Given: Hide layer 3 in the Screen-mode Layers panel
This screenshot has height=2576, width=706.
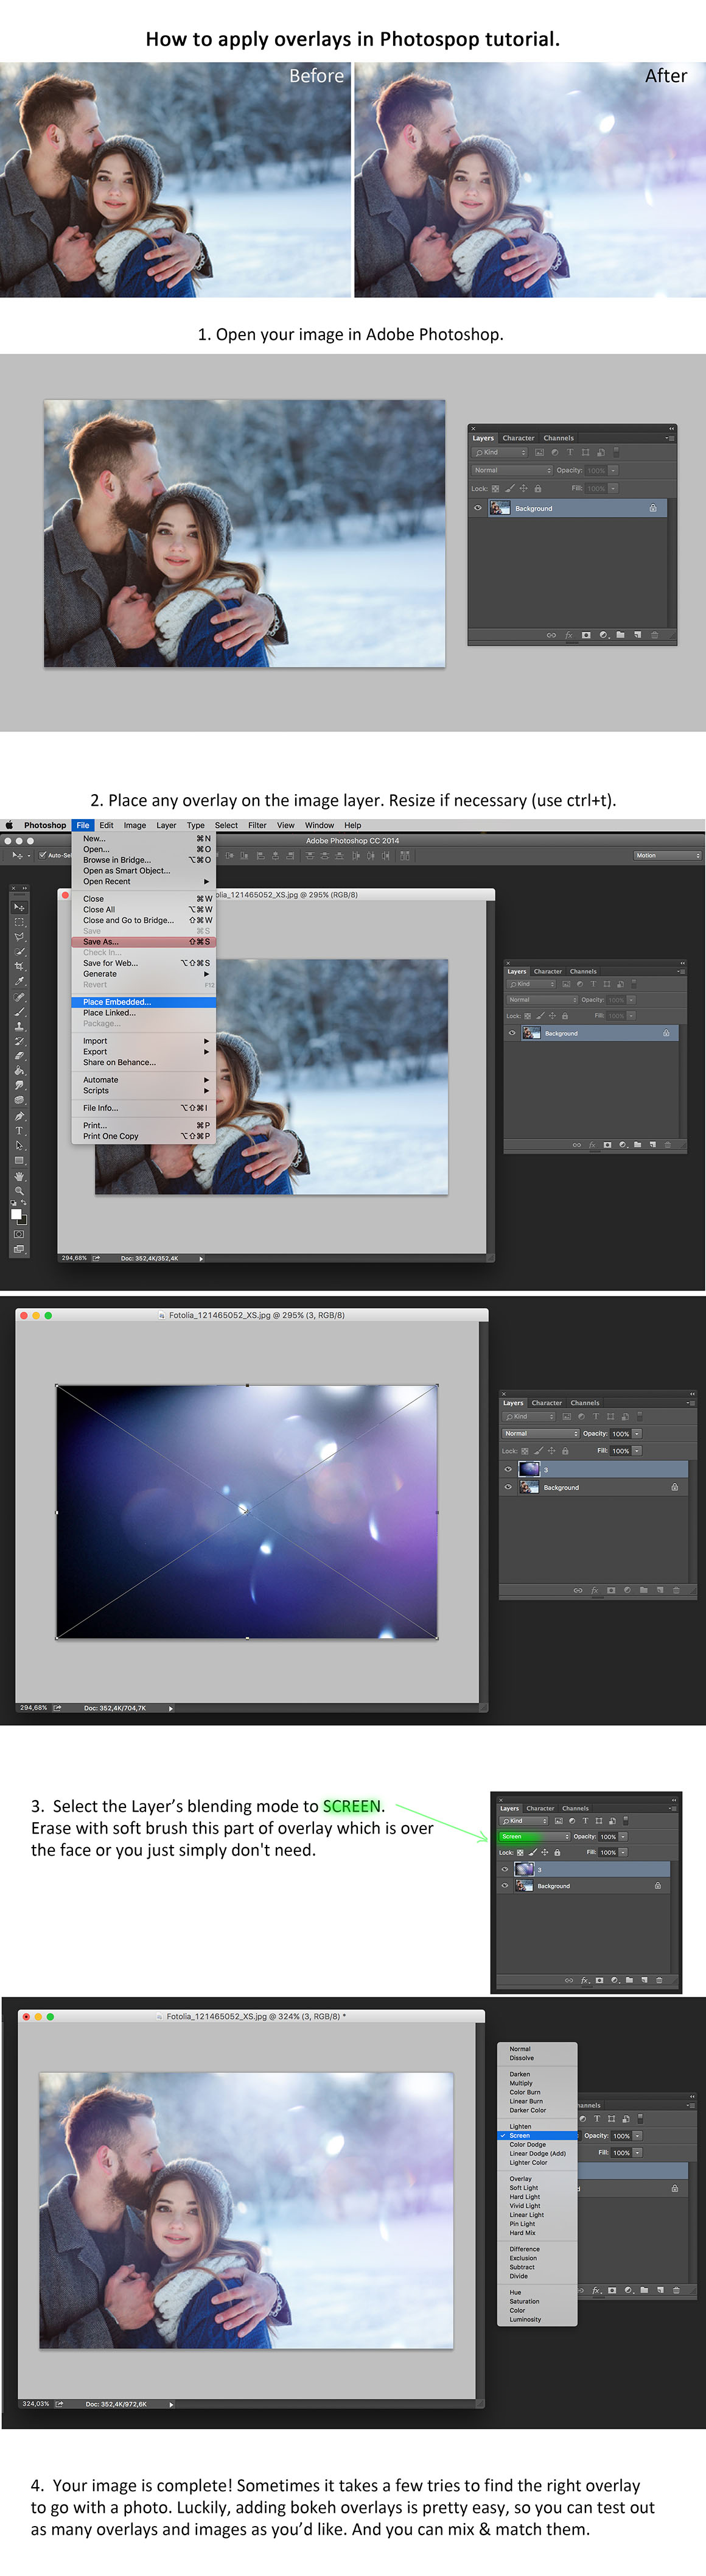Looking at the screenshot, I should pyautogui.click(x=504, y=1868).
